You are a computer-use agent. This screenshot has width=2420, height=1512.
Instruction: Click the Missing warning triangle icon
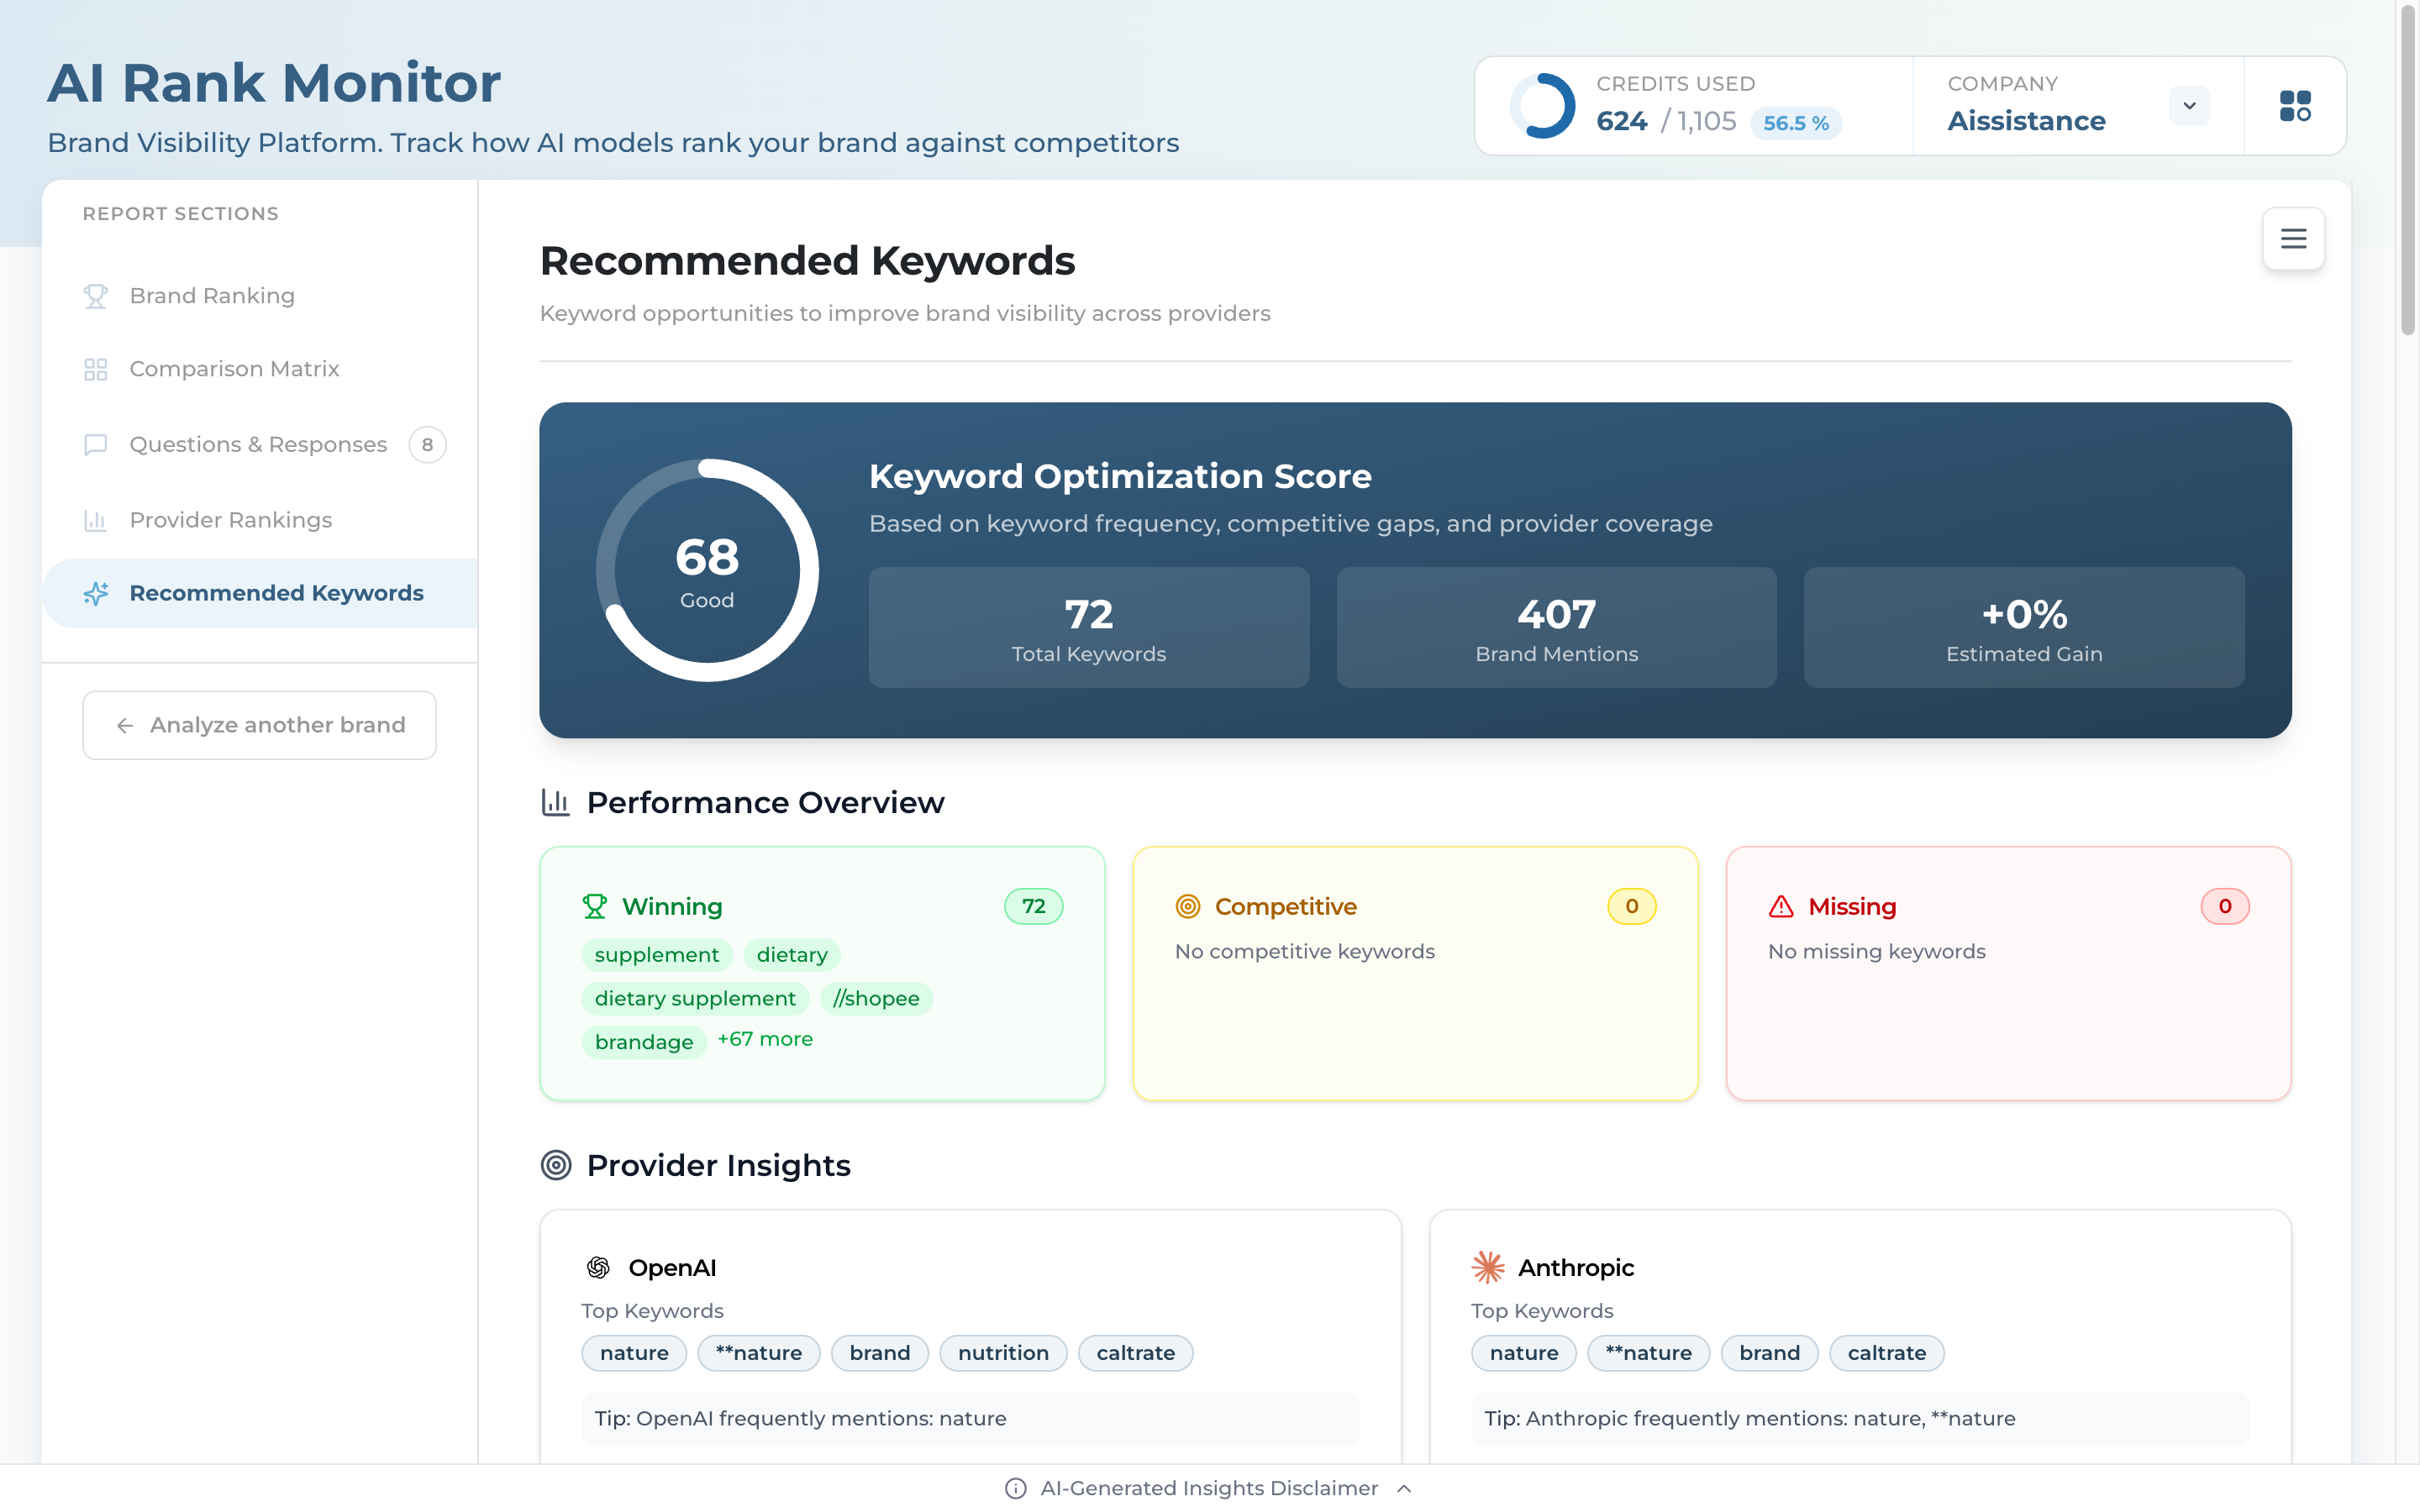(1781, 906)
